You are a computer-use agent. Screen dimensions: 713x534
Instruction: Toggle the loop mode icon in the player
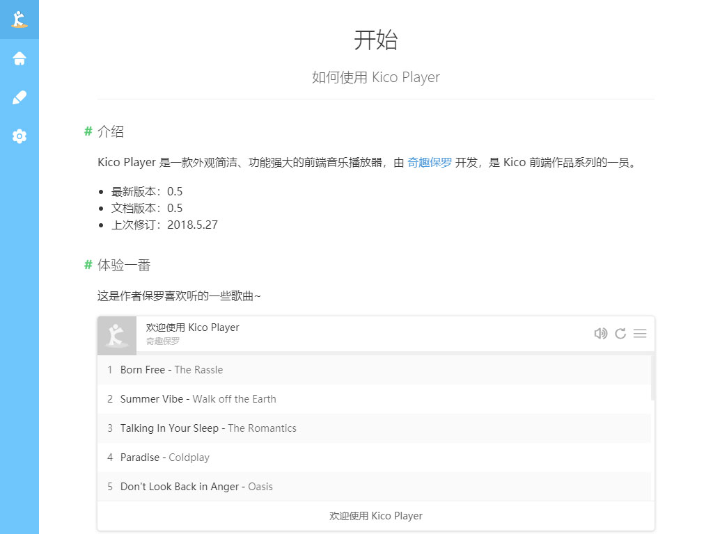(x=620, y=334)
